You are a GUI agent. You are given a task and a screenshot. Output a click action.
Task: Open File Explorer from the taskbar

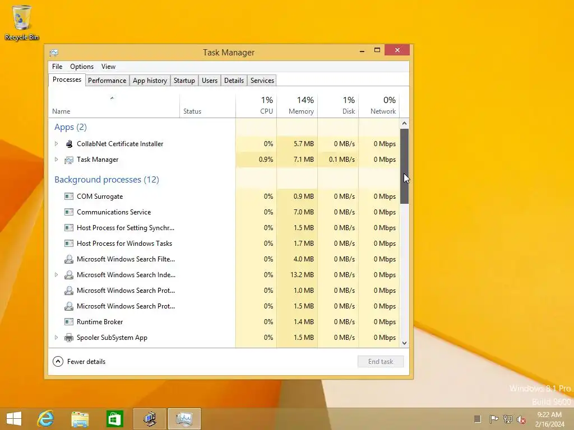click(80, 419)
